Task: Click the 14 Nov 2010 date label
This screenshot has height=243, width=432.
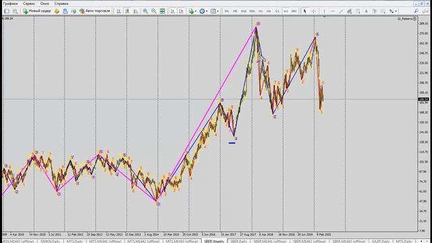Action: click(37, 234)
